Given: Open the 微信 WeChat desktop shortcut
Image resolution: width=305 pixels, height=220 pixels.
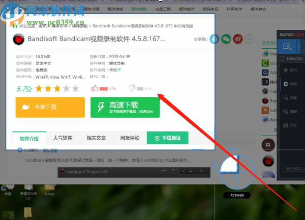Looking at the screenshot, I should pyautogui.click(x=8, y=190).
